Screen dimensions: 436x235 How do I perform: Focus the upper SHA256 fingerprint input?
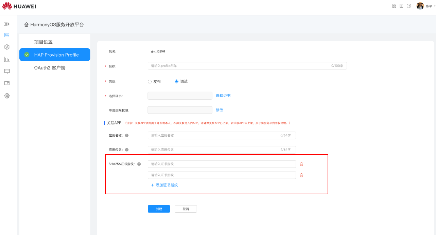point(222,164)
